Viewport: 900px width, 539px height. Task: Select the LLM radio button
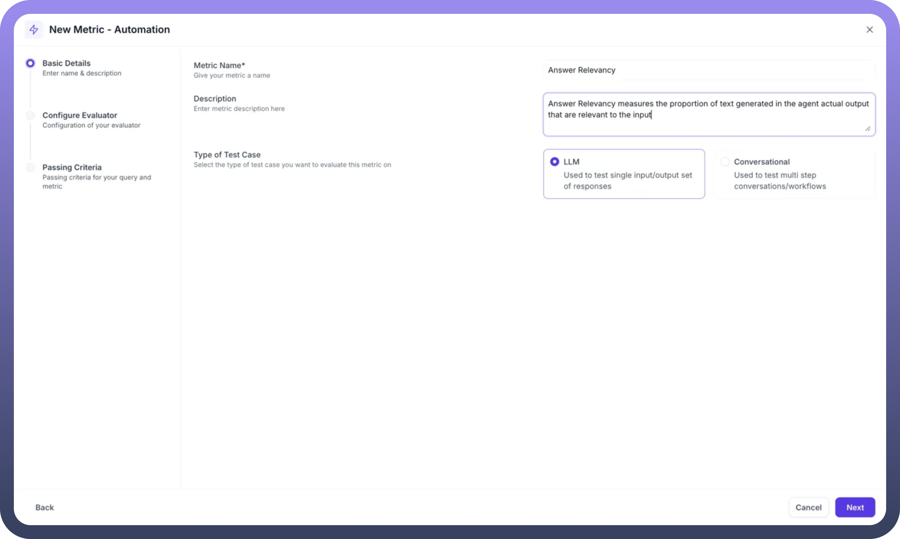coord(554,162)
